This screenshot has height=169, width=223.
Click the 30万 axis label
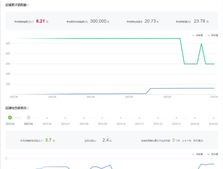pyautogui.click(x=8, y=64)
